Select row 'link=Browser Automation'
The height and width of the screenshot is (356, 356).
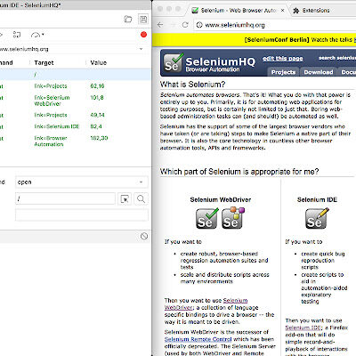coord(76,142)
